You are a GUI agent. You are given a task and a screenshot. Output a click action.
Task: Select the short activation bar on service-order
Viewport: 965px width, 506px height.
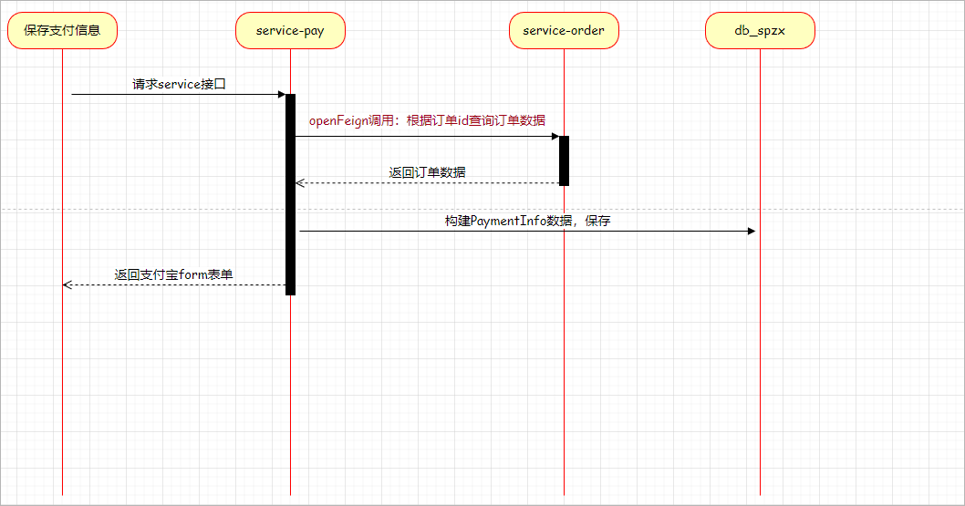[x=564, y=160]
